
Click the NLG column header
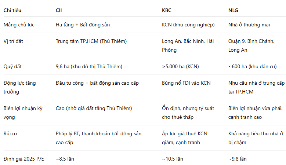point(233,10)
